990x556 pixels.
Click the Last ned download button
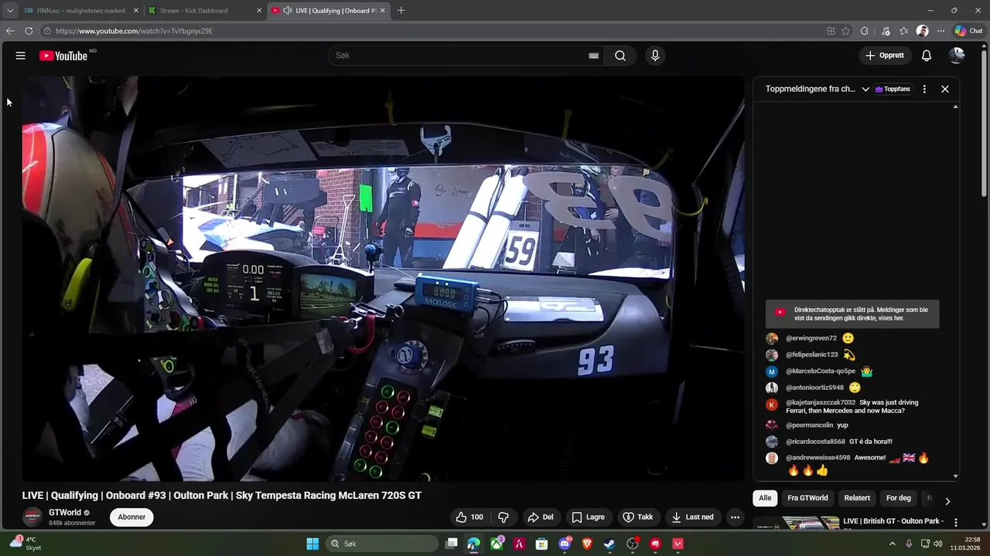693,517
